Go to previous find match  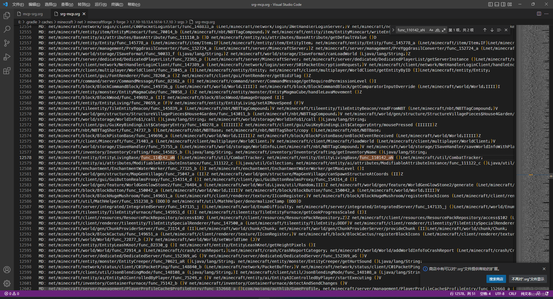(485, 30)
